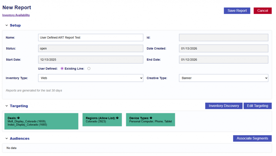
Task: Click the Start Date field
Action: [91, 60]
